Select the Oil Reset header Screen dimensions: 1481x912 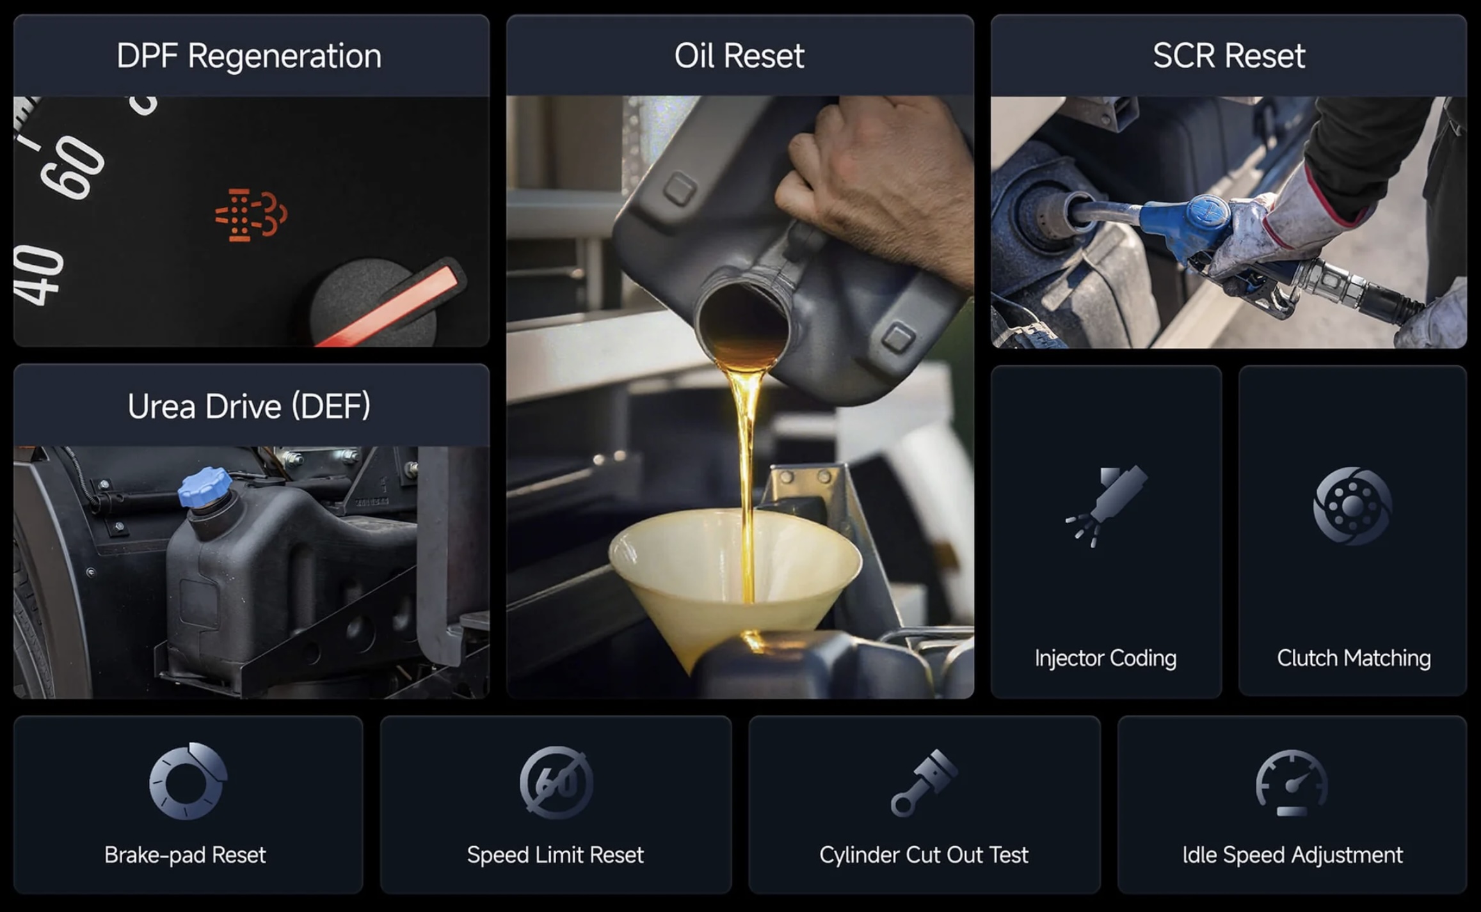pyautogui.click(x=740, y=56)
